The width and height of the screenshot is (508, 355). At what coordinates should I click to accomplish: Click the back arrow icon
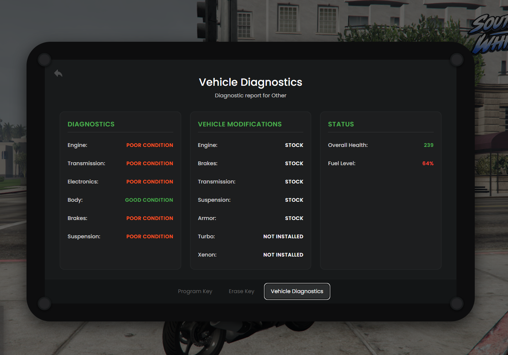click(x=58, y=73)
